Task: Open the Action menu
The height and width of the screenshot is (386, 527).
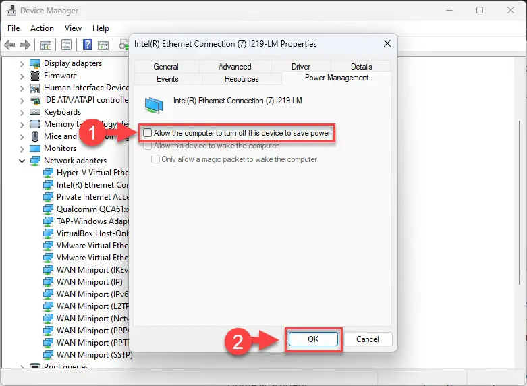Action: coord(42,28)
